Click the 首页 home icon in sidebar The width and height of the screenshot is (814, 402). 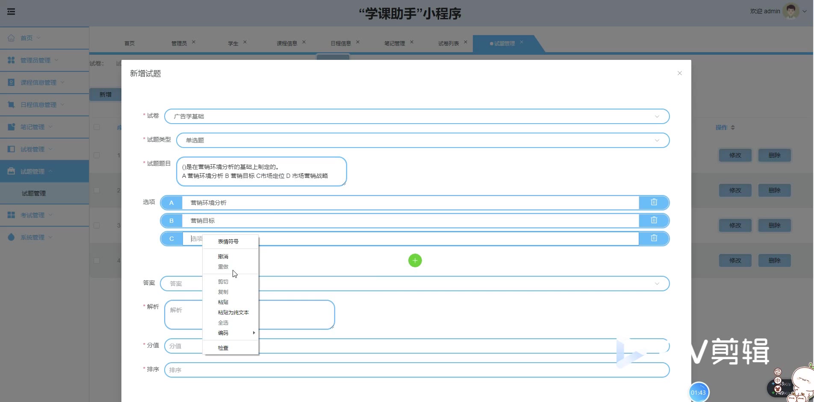(x=11, y=38)
